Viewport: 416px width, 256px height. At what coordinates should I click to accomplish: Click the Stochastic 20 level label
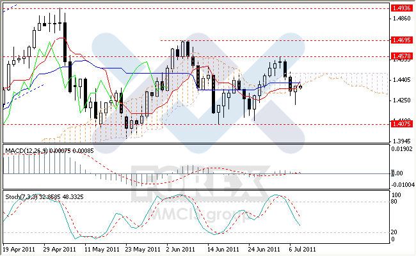tap(394, 232)
